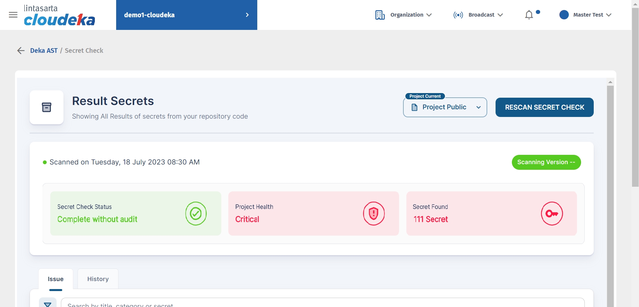639x307 pixels.
Task: Click the Project Health shield icon
Action: coord(374,213)
